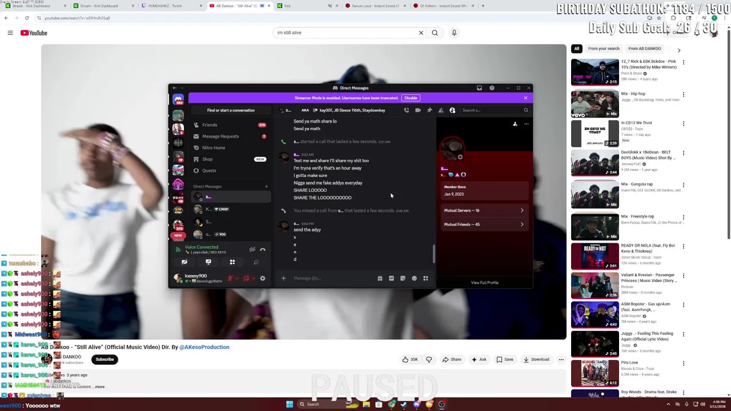Open the sticker picker in Discord
731x411 pixels.
click(x=403, y=279)
